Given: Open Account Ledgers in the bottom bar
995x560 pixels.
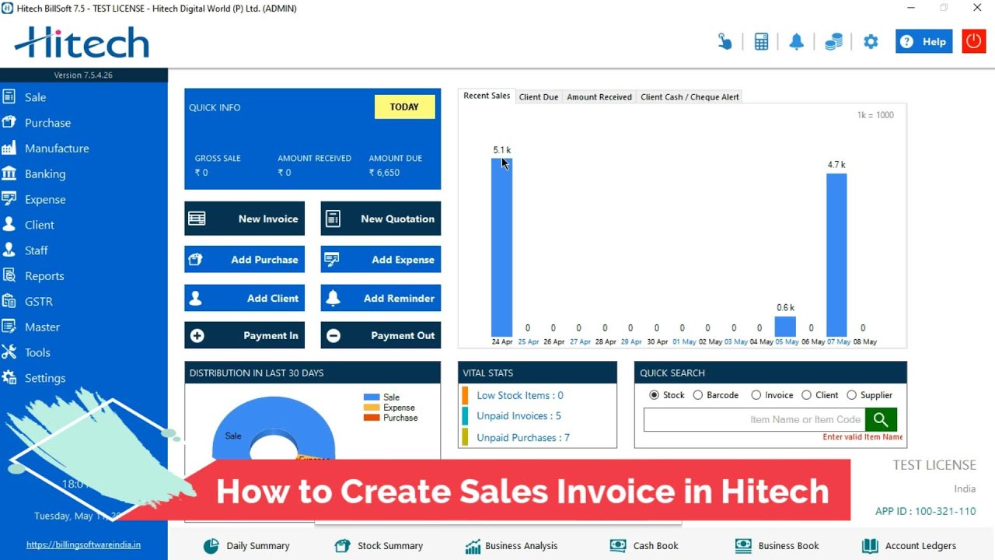Looking at the screenshot, I should [909, 546].
